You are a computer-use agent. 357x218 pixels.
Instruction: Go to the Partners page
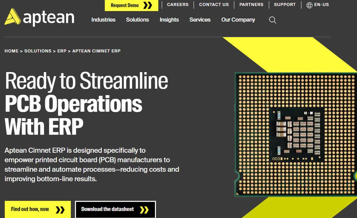[251, 5]
